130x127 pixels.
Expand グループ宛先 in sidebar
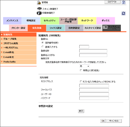tap(18, 39)
